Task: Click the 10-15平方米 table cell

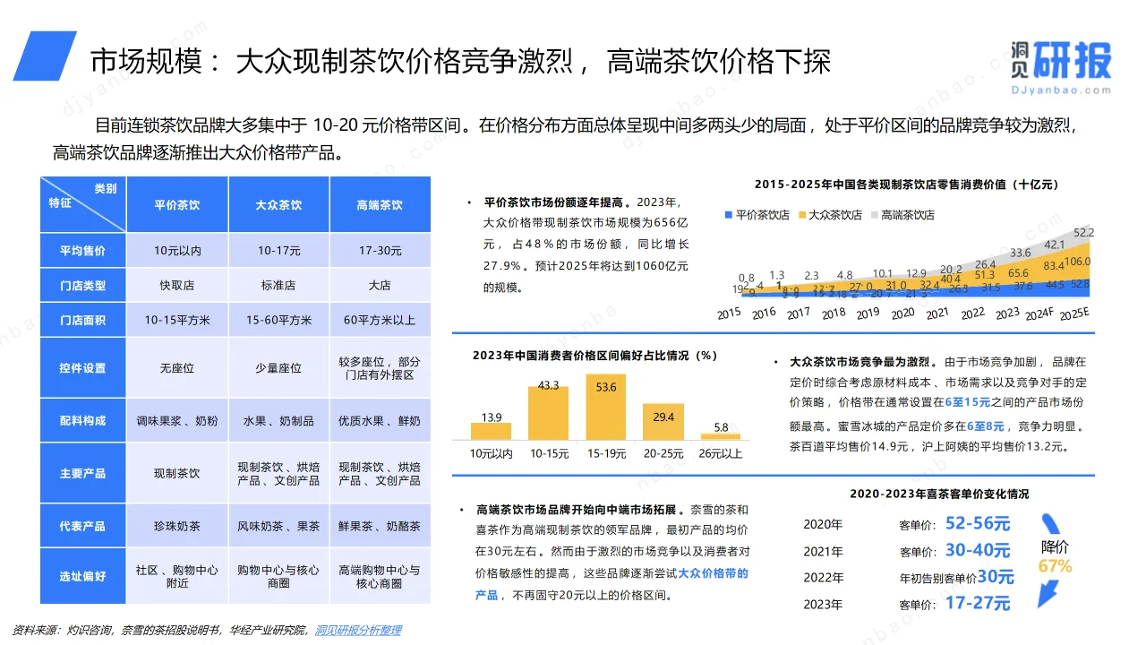Action: coord(177,320)
